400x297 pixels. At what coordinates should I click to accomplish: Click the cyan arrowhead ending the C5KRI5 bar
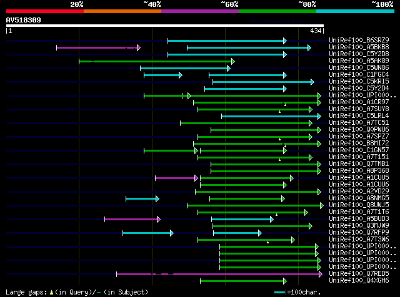[312, 82]
